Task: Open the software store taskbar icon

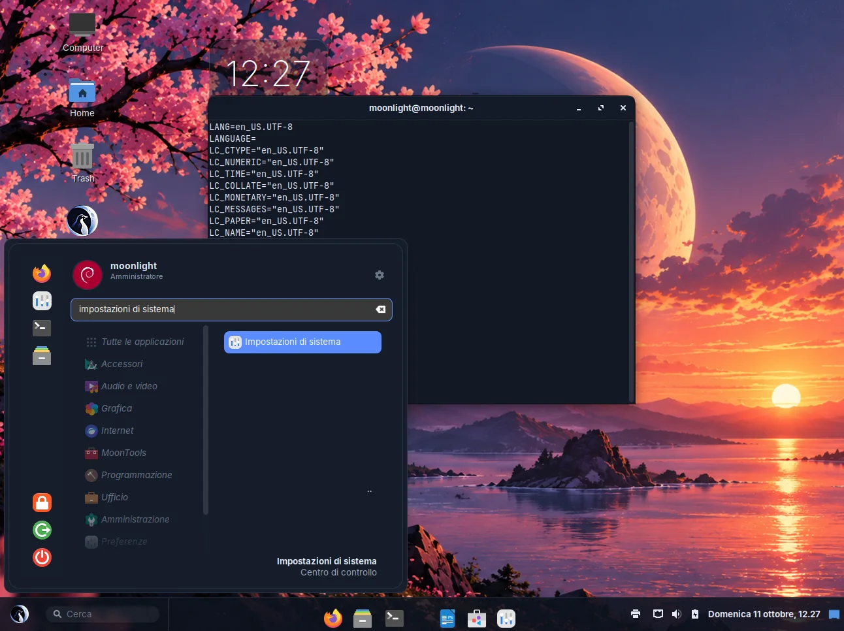Action: pos(477,618)
